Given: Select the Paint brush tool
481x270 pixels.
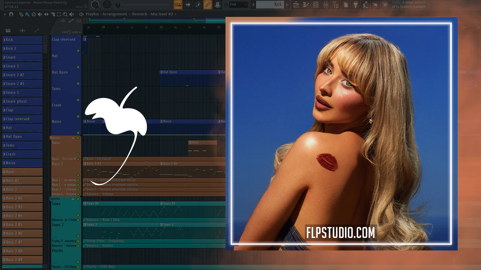Looking at the screenshot, I should (27, 14).
